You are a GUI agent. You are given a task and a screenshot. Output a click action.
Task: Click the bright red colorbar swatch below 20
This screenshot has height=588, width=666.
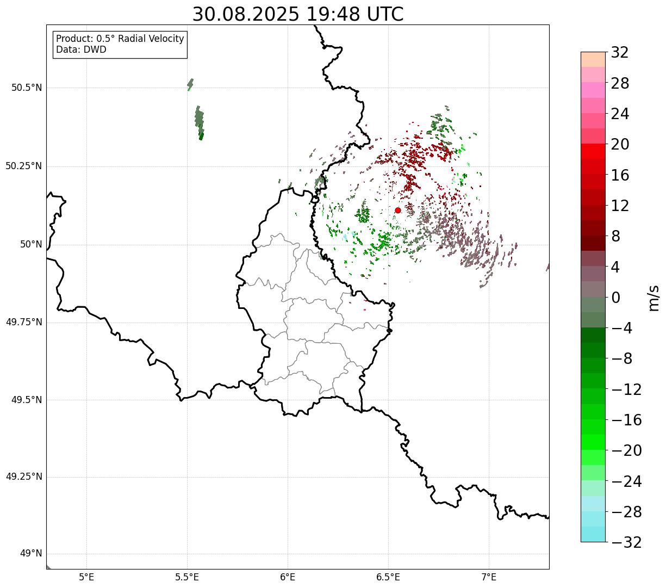(593, 151)
